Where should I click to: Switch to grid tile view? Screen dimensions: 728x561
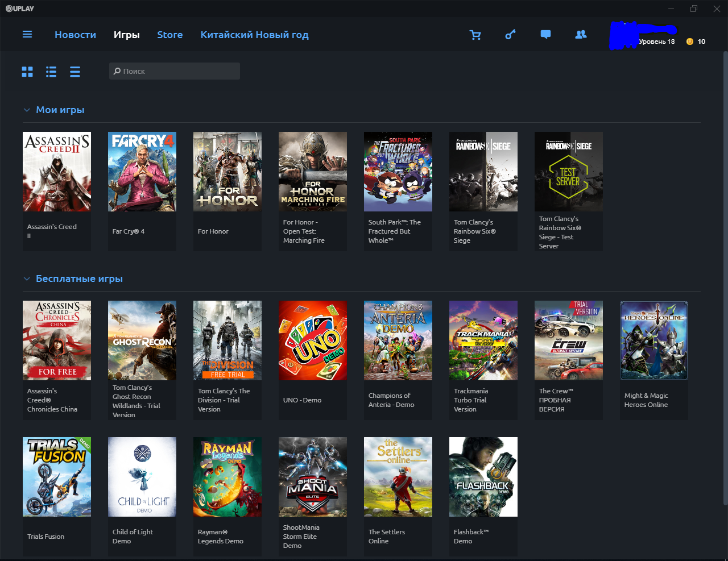(x=27, y=72)
